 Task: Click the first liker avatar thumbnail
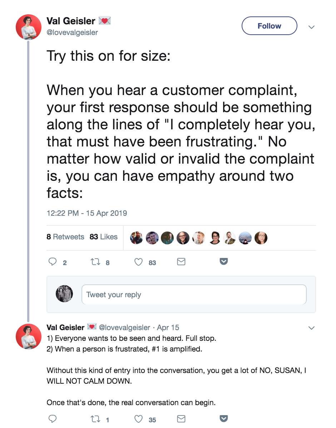[x=136, y=238]
